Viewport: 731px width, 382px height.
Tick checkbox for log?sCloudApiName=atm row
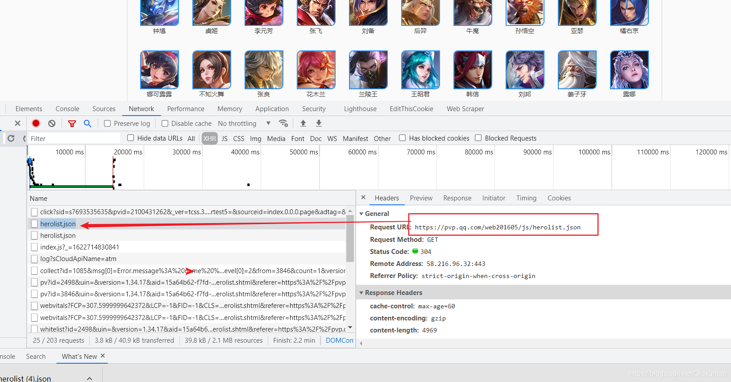click(x=34, y=258)
